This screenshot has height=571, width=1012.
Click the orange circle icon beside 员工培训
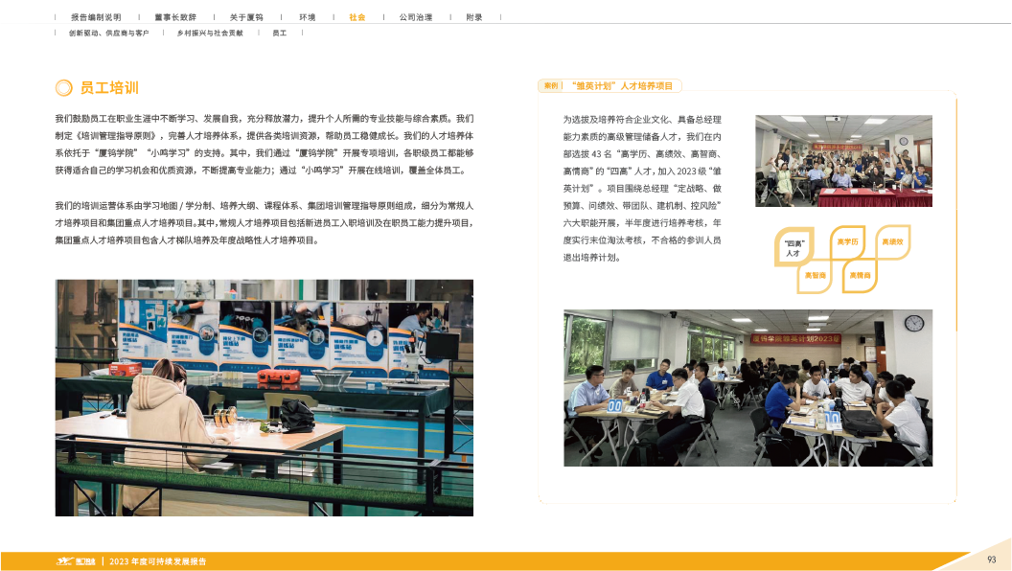coord(63,88)
